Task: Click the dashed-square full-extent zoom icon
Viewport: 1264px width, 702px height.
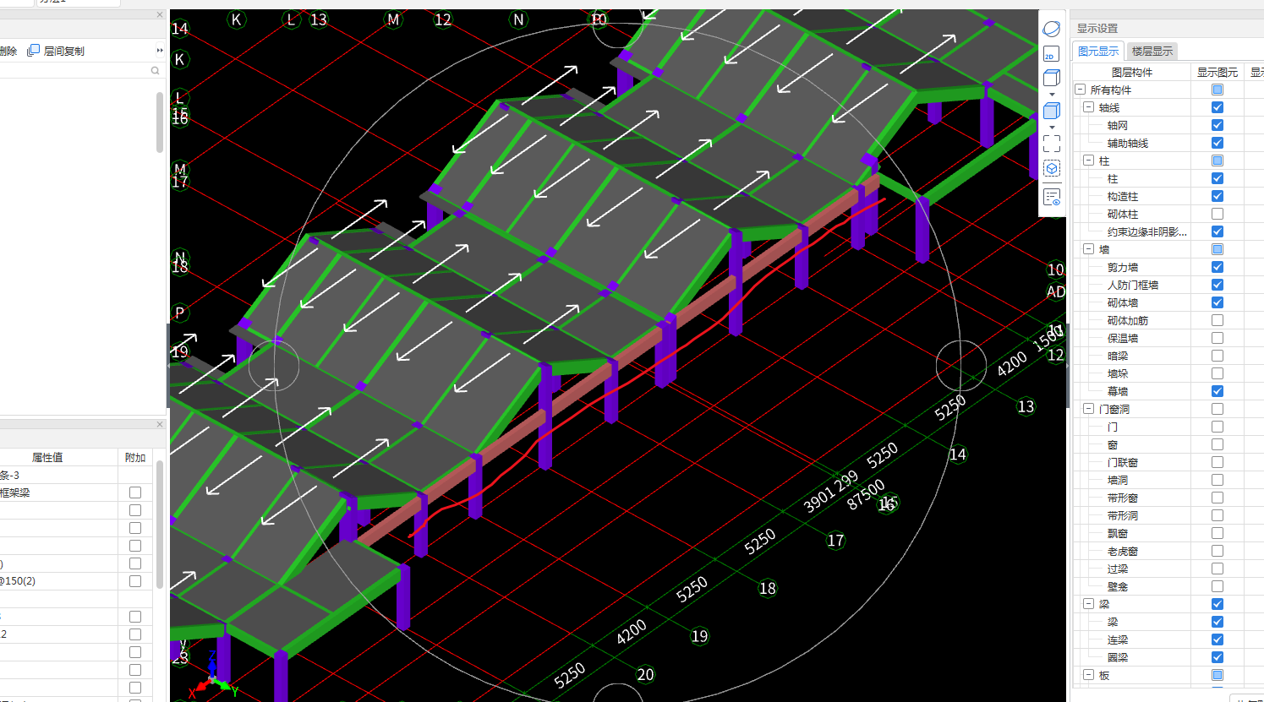Action: [x=1051, y=144]
